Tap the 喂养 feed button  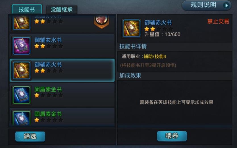(x=172, y=136)
